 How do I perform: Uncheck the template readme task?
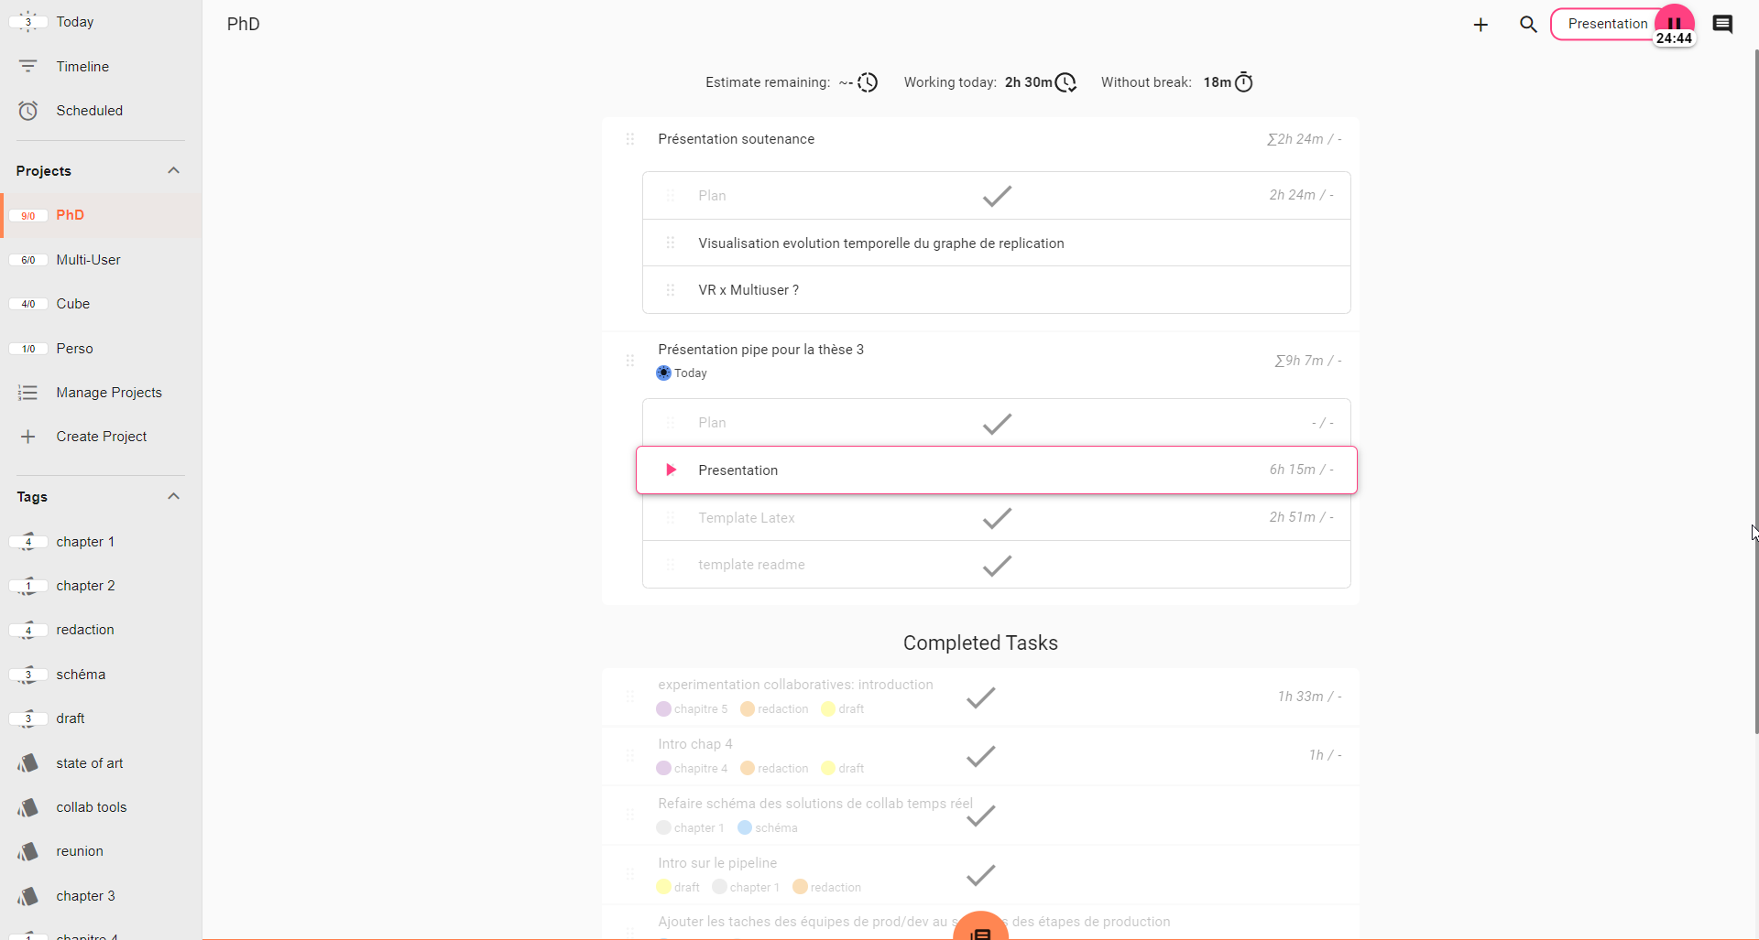[997, 566]
